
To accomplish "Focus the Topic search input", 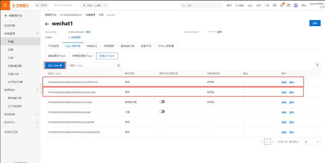I will (93, 66).
